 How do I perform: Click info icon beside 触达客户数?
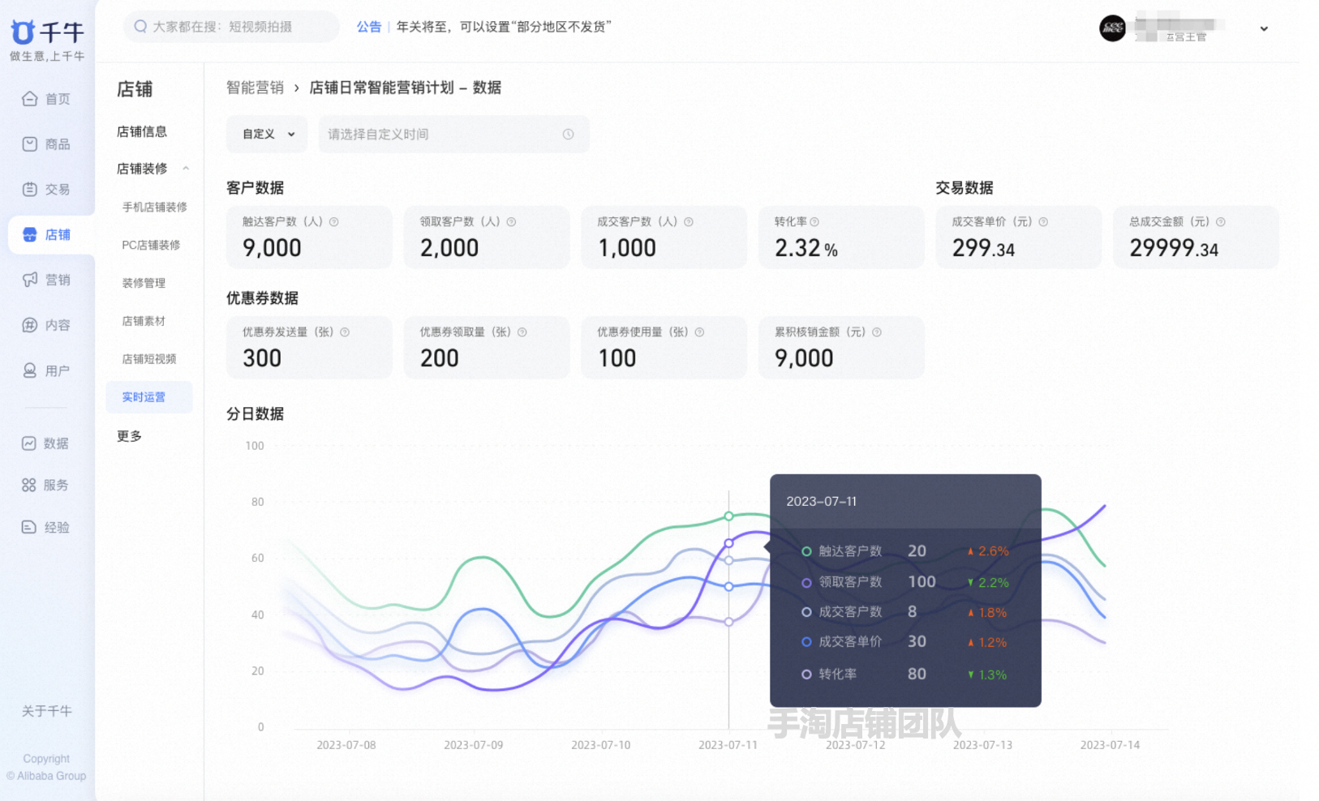click(x=334, y=222)
